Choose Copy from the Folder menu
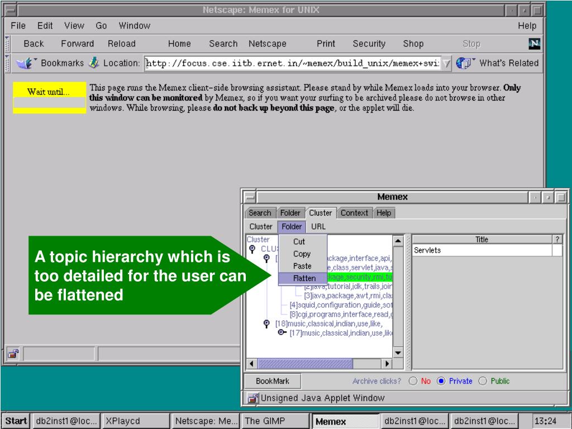The width and height of the screenshot is (572, 429). 303,254
